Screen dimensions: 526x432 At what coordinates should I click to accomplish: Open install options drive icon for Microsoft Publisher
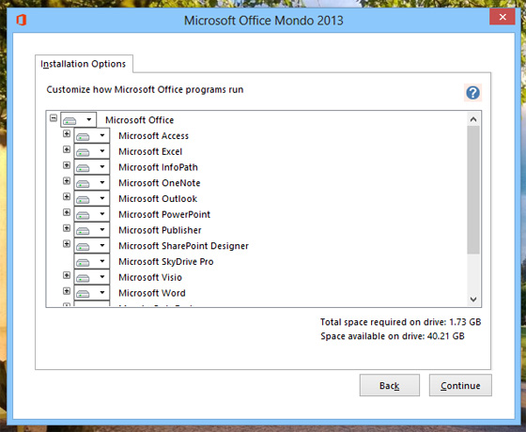tap(83, 231)
